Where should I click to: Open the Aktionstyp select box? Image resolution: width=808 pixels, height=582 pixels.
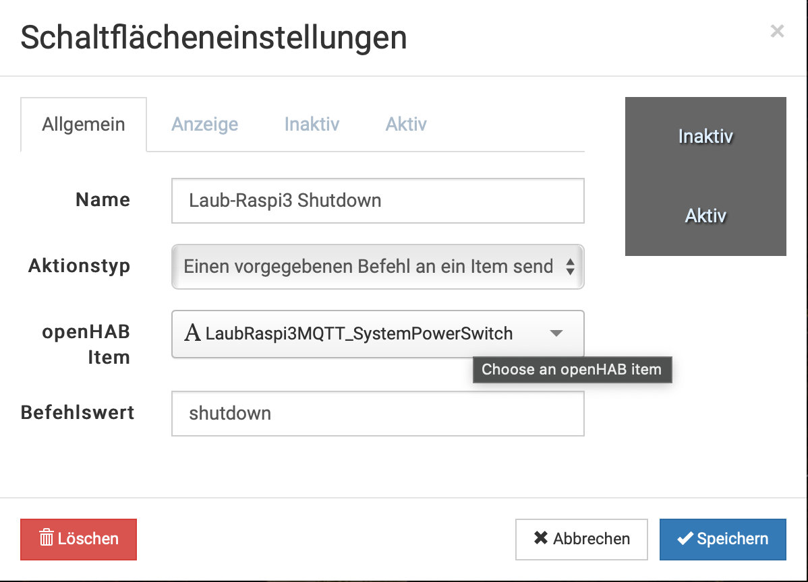tap(378, 267)
